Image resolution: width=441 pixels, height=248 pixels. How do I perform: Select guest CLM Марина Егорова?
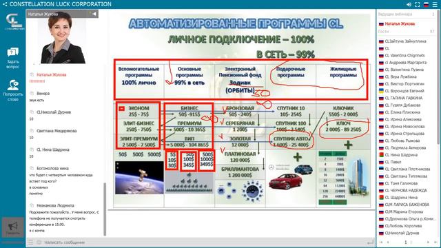pyautogui.click(x=404, y=211)
